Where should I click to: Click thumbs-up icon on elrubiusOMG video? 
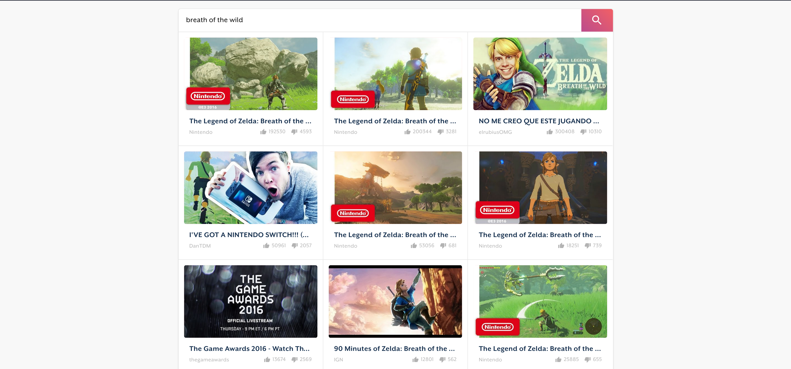[549, 132]
